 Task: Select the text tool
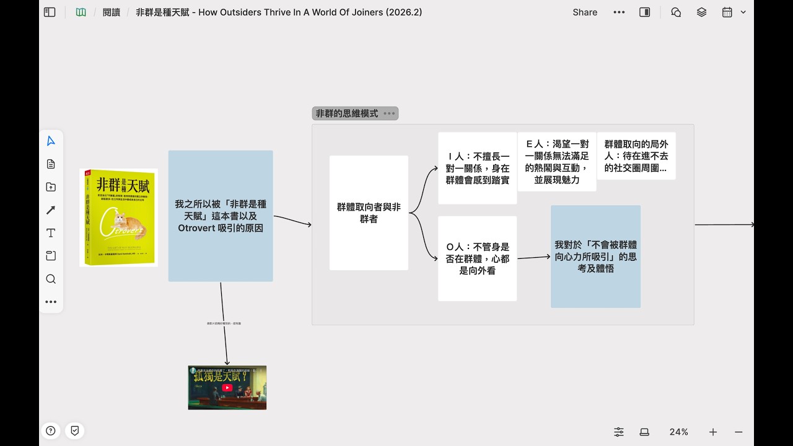[51, 233]
